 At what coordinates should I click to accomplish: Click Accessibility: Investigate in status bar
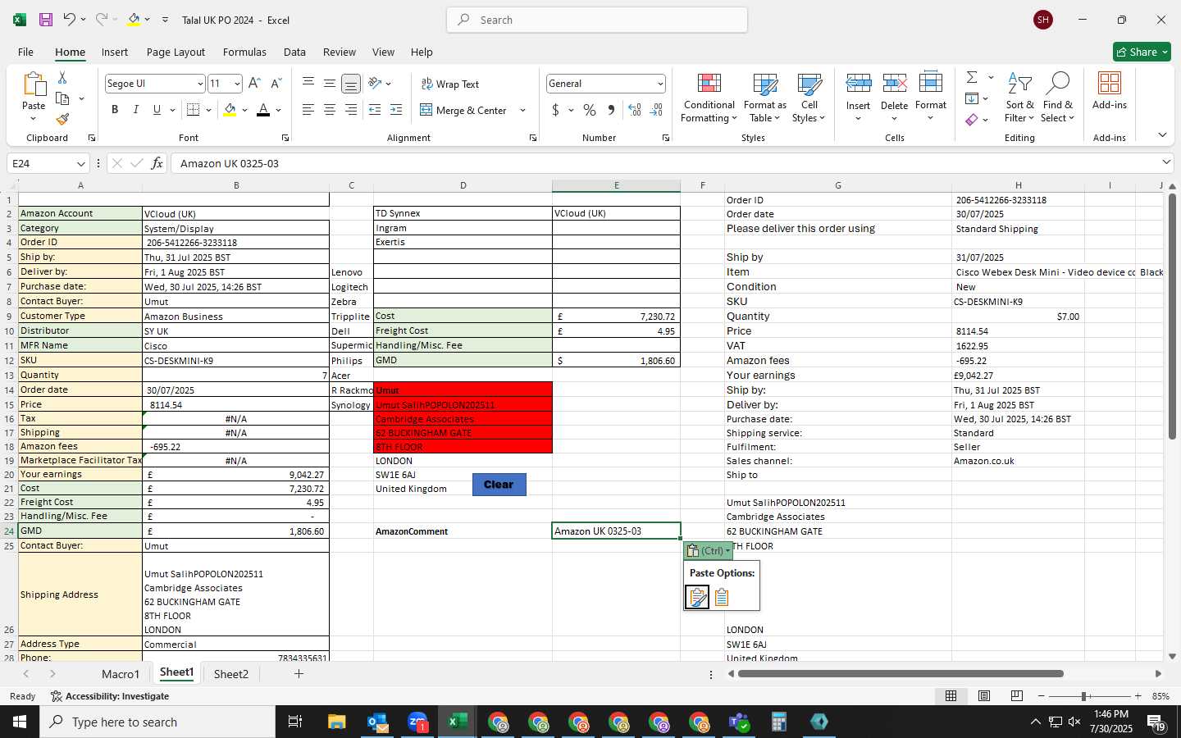[x=110, y=696]
